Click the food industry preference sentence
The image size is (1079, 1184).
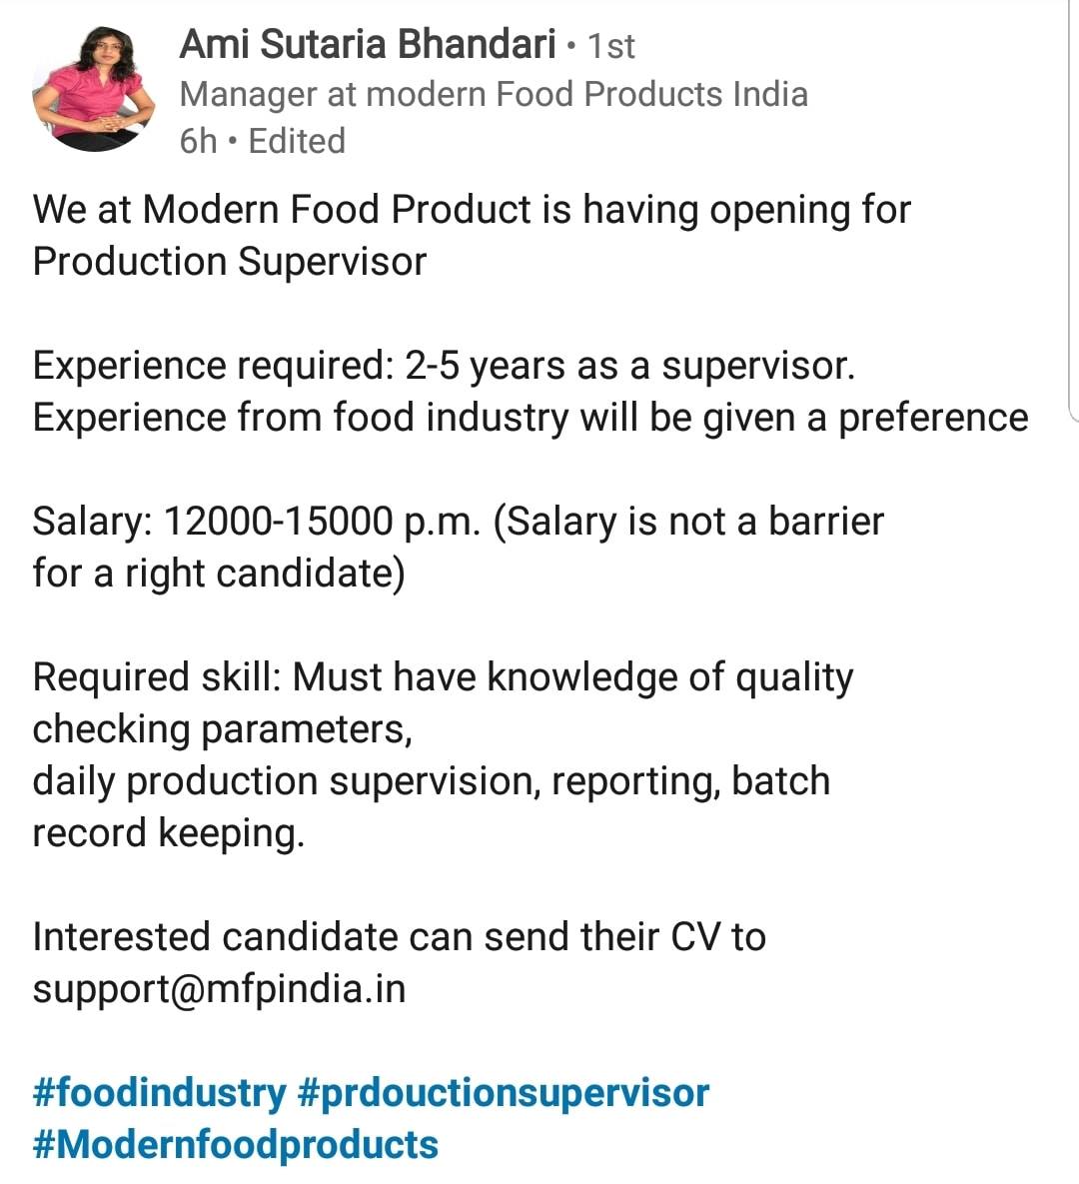[531, 418]
